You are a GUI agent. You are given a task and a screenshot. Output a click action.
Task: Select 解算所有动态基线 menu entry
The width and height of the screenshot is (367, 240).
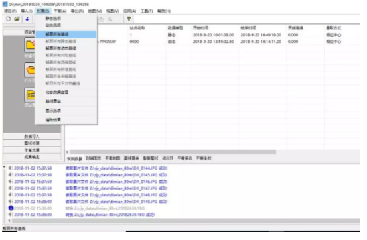(x=61, y=48)
